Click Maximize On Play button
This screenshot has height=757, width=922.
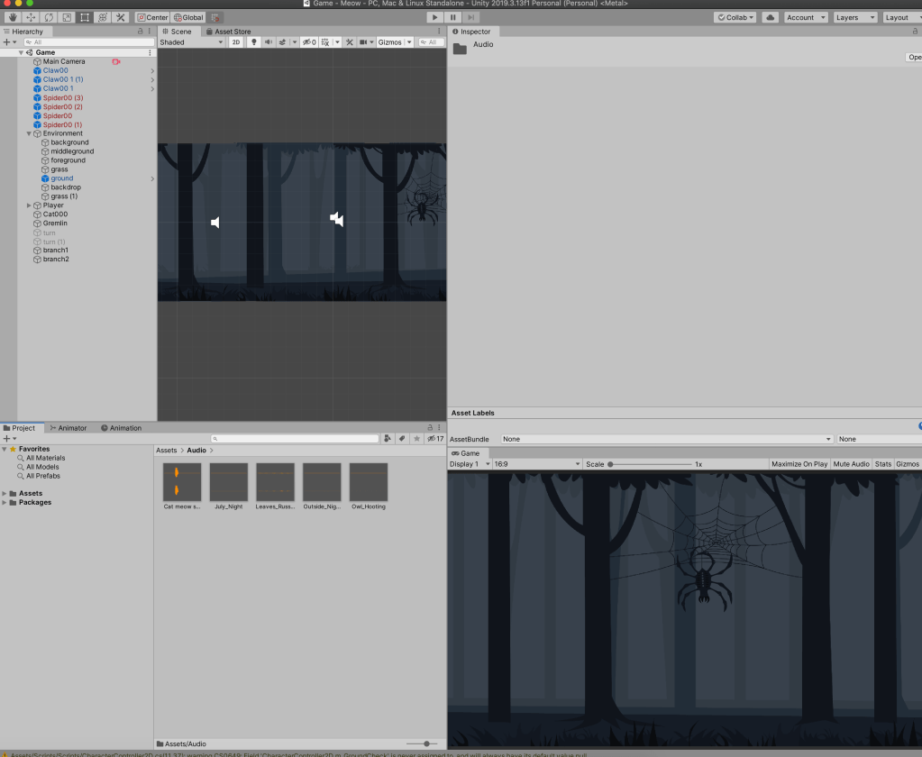point(799,464)
